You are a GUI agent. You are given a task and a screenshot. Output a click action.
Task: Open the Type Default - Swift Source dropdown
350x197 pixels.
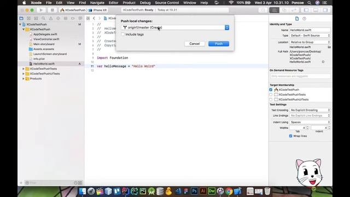point(310,36)
